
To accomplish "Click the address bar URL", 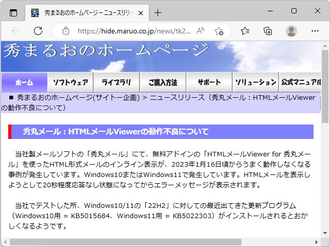I will click(134, 31).
